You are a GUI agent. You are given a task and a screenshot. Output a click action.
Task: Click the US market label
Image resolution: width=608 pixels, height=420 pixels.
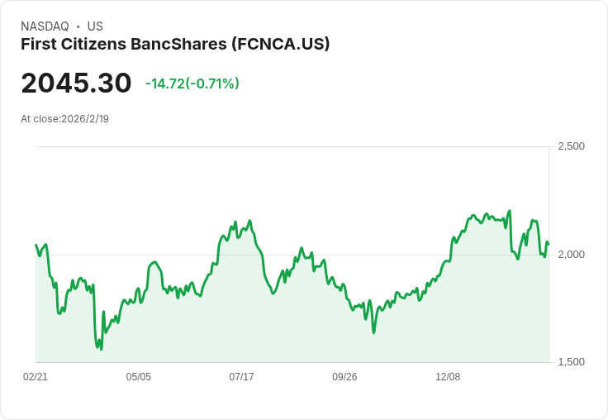(x=95, y=26)
